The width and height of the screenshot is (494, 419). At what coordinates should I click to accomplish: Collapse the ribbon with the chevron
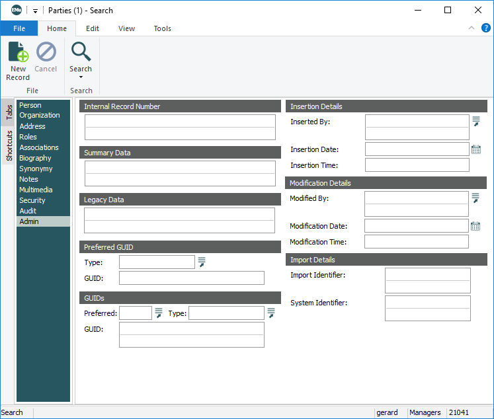[472, 28]
